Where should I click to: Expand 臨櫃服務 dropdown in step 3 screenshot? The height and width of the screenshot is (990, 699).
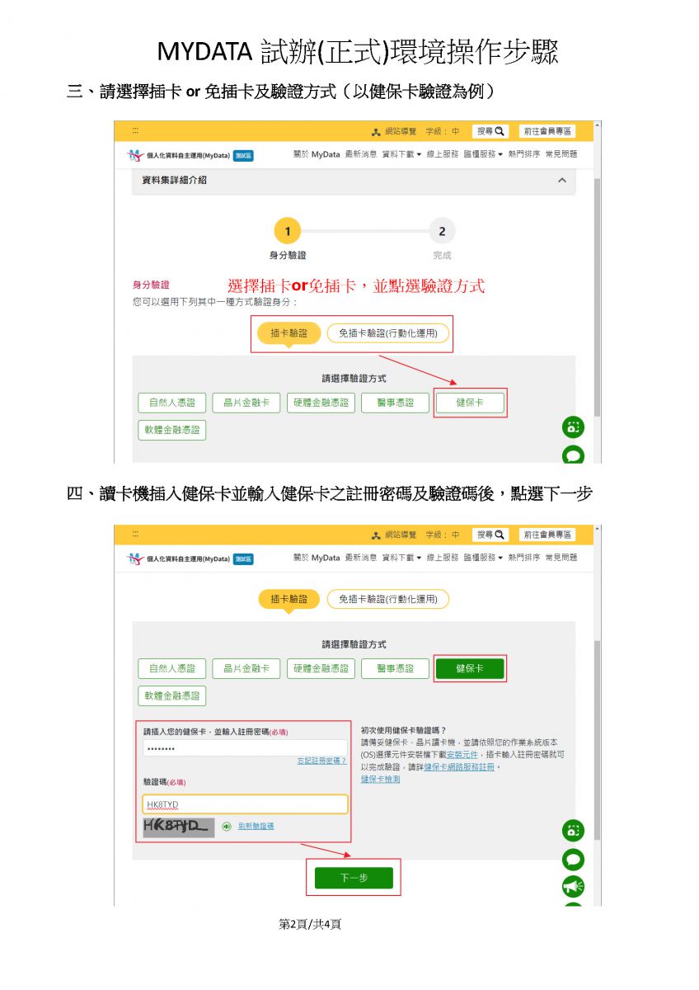[483, 154]
